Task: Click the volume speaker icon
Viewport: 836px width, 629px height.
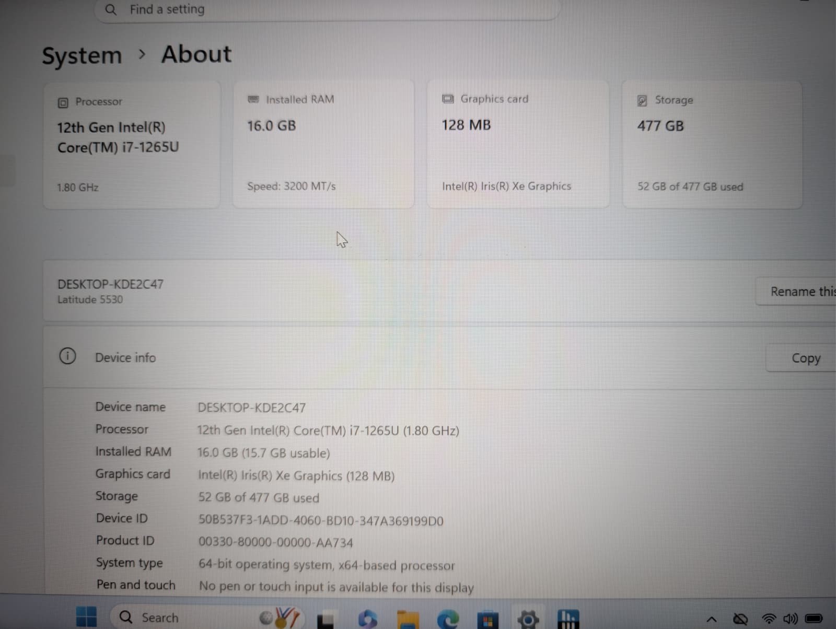Action: (x=790, y=619)
